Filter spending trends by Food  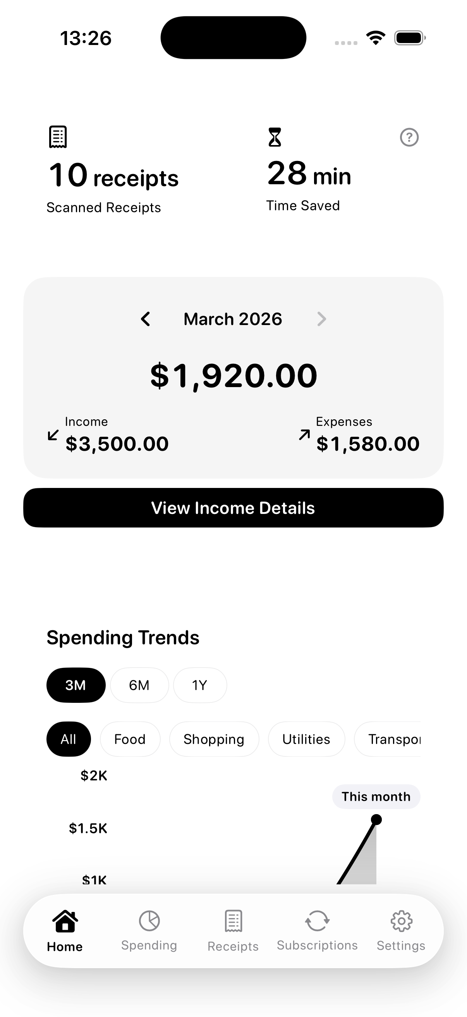point(130,739)
